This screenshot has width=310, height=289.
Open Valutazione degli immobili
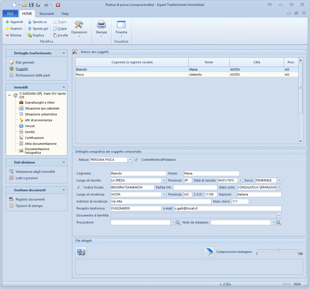(35, 172)
